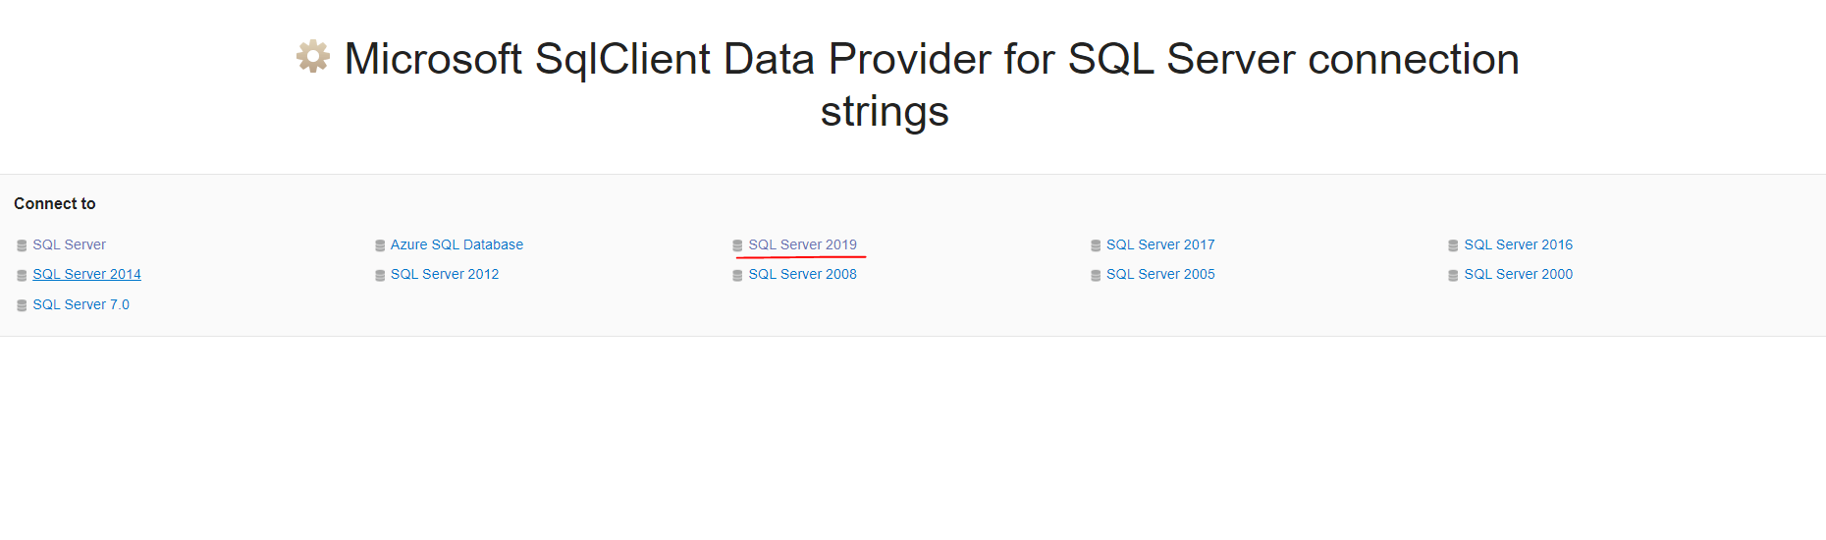The image size is (1826, 540).
Task: Click database icon beside SQL Server 2017
Action: click(x=1096, y=245)
